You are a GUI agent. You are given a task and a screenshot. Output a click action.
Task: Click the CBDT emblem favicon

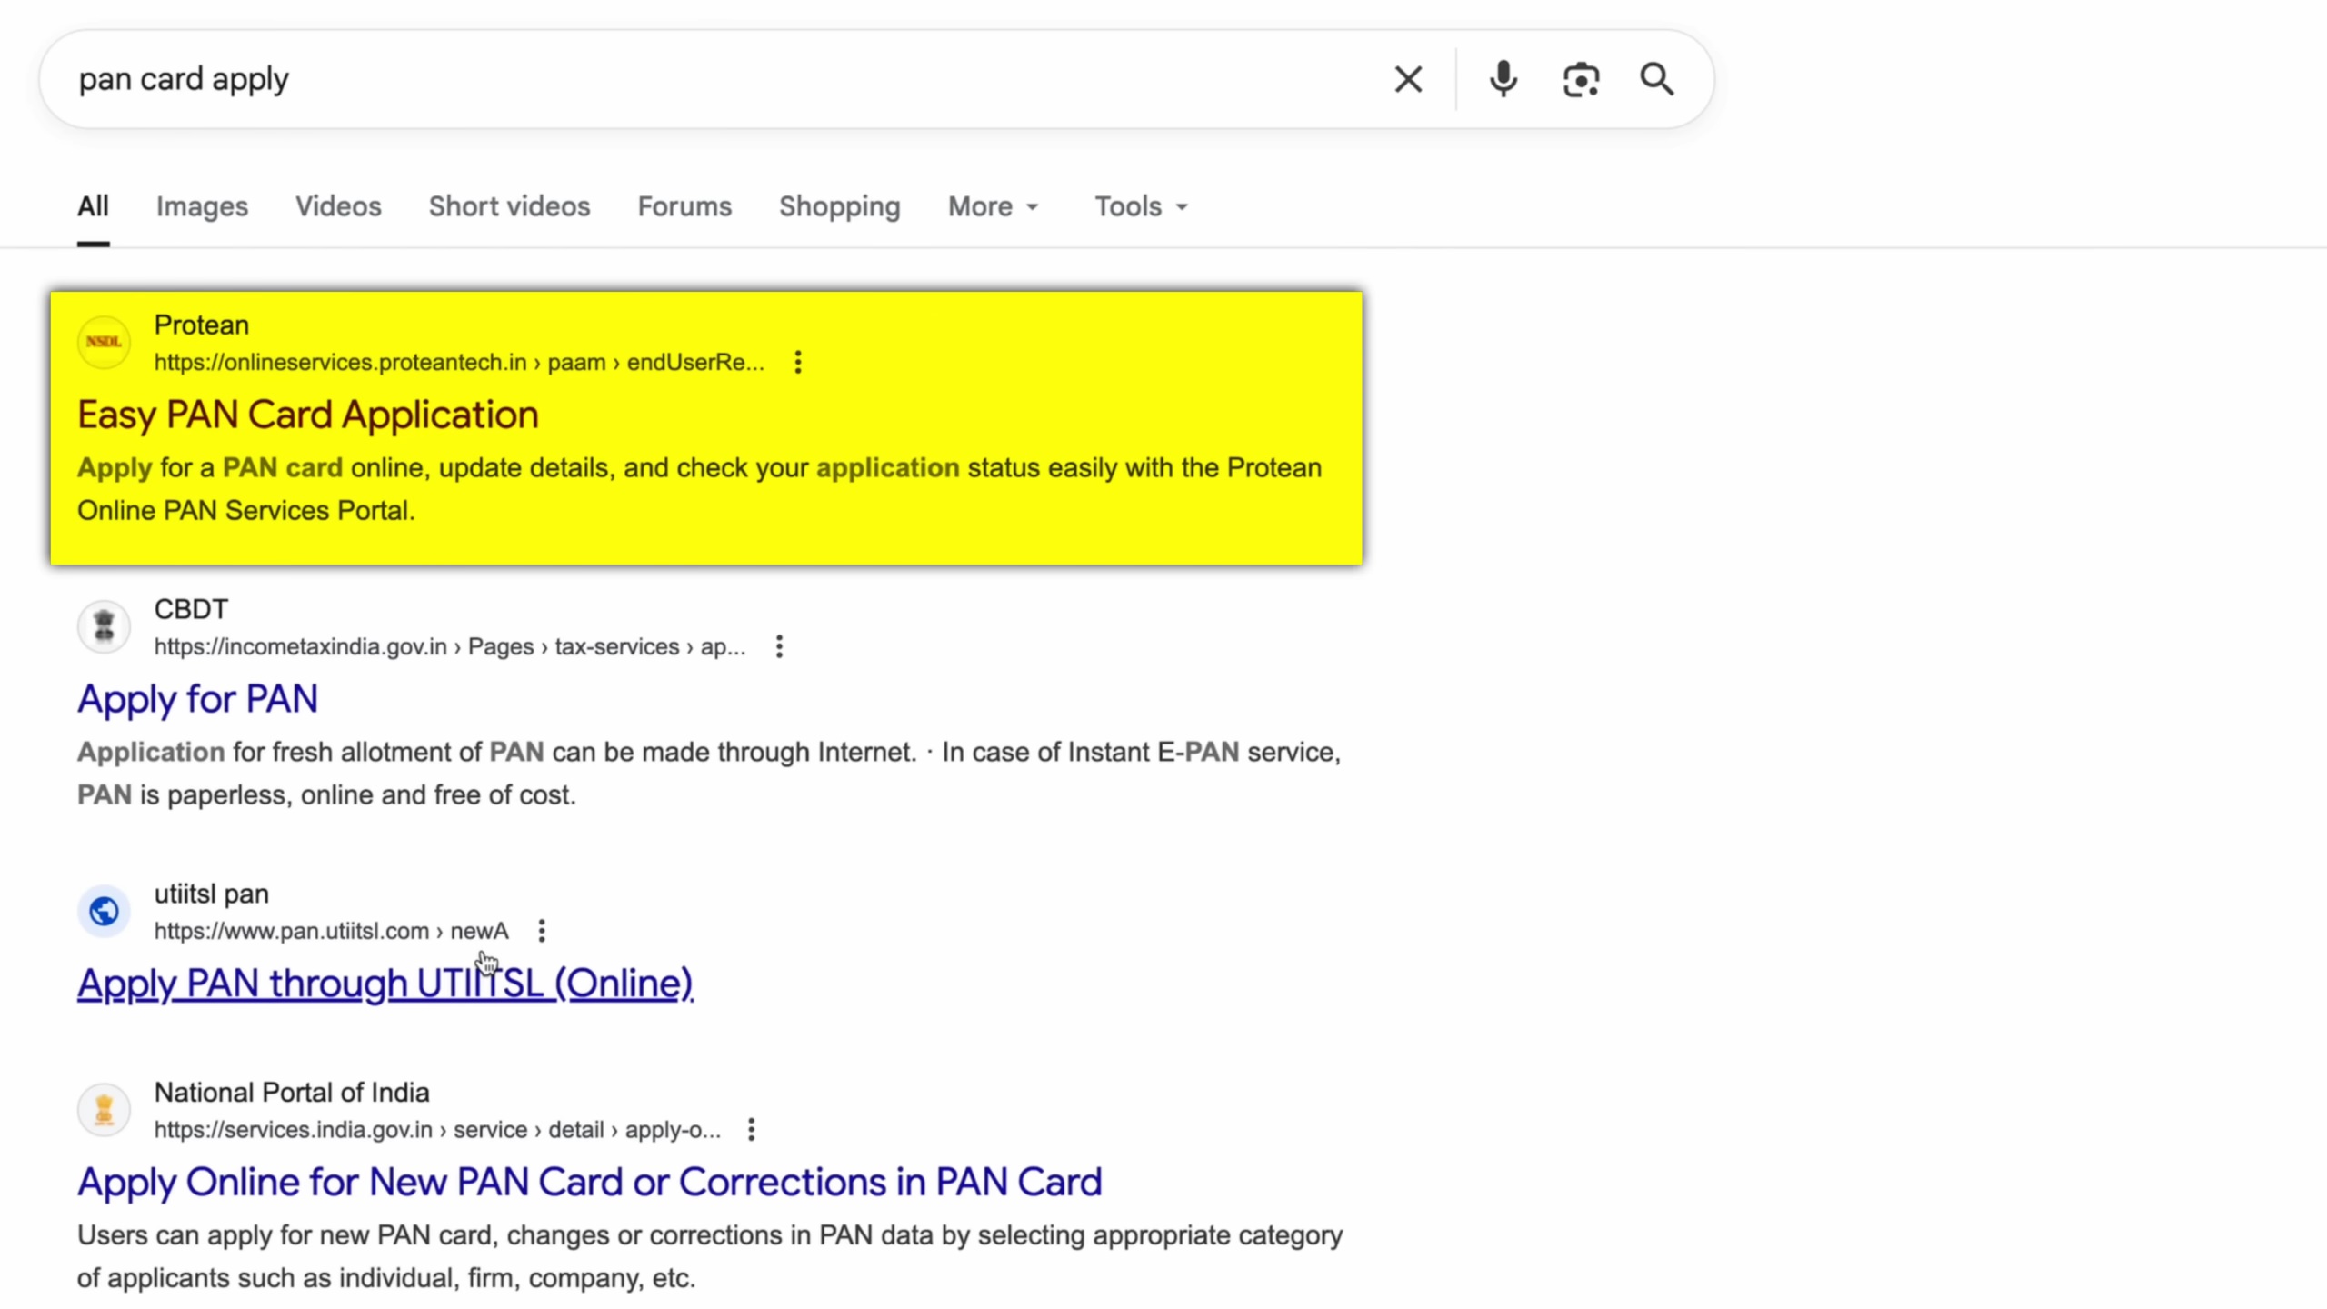(104, 627)
